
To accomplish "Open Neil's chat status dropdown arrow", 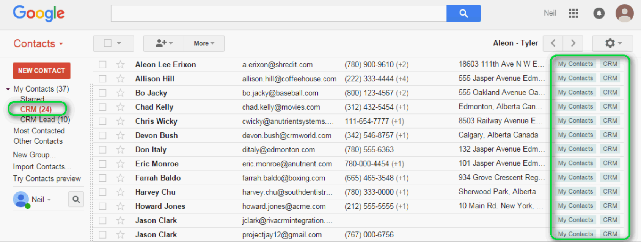I will click(49, 200).
